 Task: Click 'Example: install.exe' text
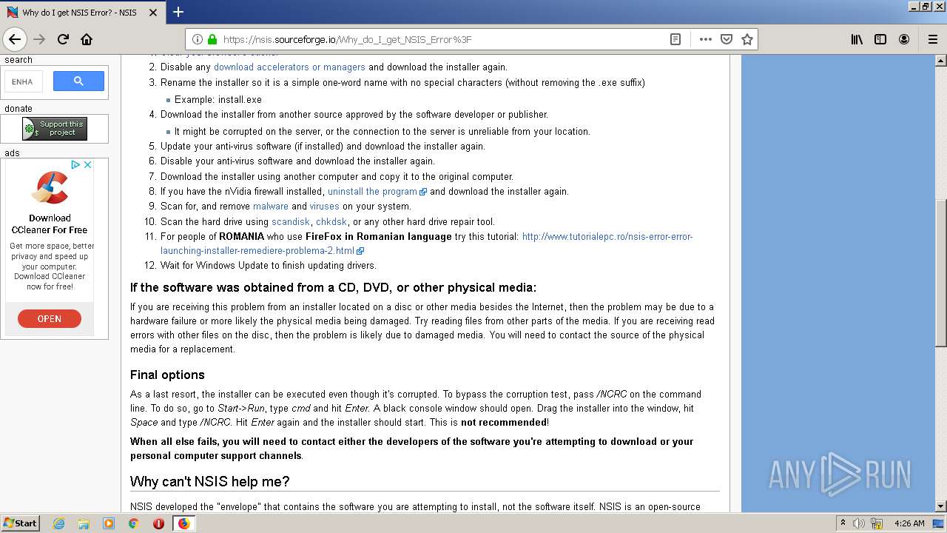tap(218, 100)
